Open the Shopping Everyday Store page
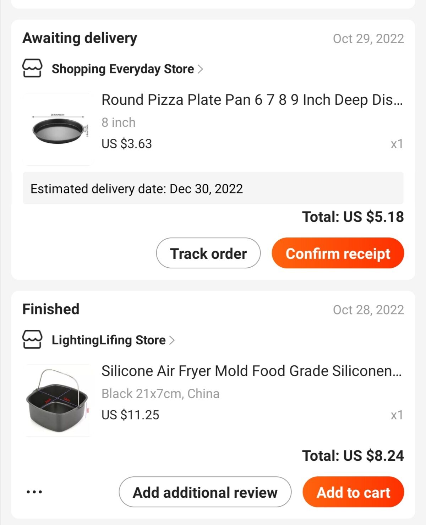This screenshot has width=426, height=525. point(123,69)
